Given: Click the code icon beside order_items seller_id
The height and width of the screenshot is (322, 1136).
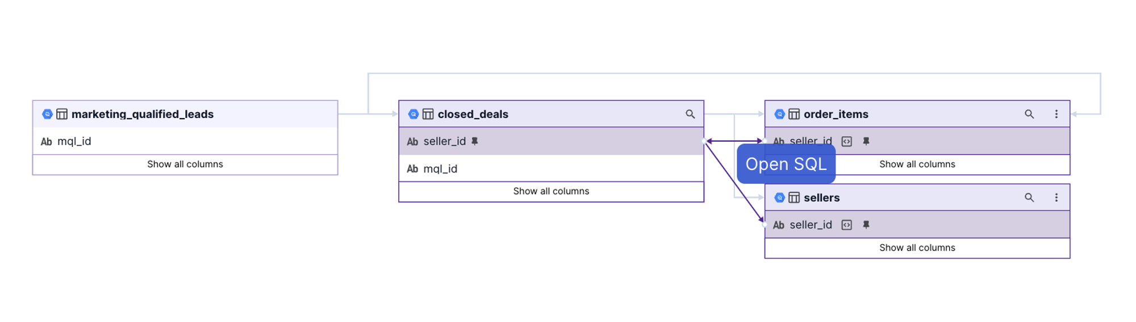Looking at the screenshot, I should tap(846, 141).
